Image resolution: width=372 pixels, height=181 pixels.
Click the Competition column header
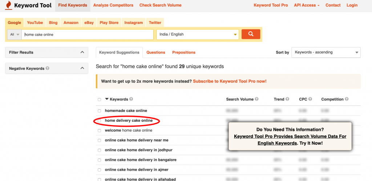[x=332, y=99]
